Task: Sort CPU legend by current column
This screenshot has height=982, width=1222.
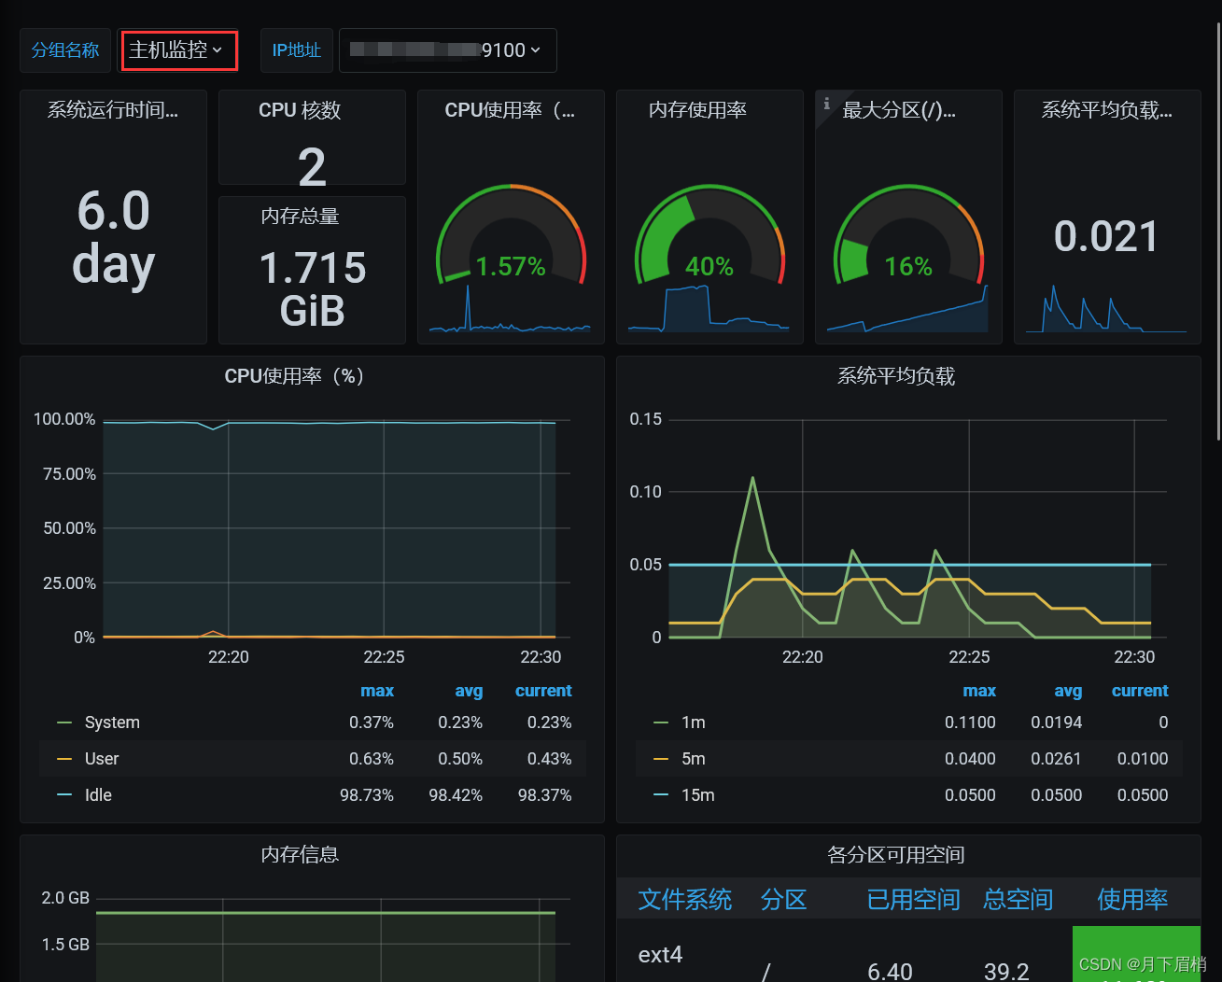Action: (x=543, y=691)
